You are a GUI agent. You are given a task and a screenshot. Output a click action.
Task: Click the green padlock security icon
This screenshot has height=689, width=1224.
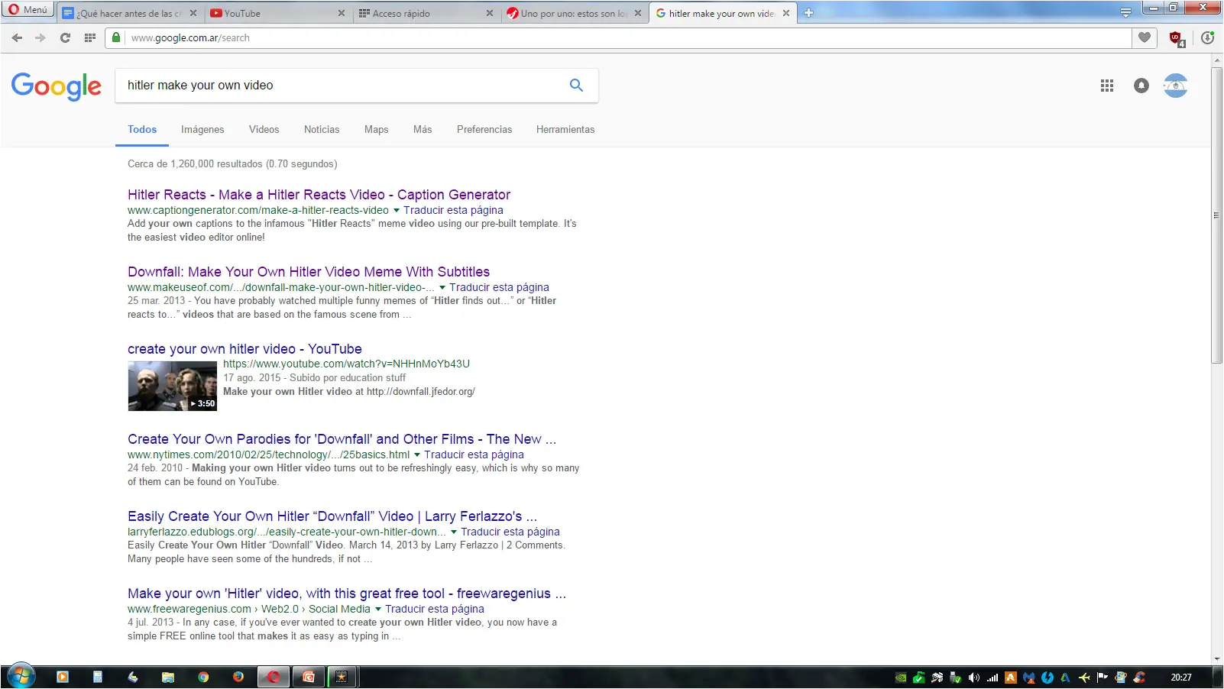(x=116, y=37)
